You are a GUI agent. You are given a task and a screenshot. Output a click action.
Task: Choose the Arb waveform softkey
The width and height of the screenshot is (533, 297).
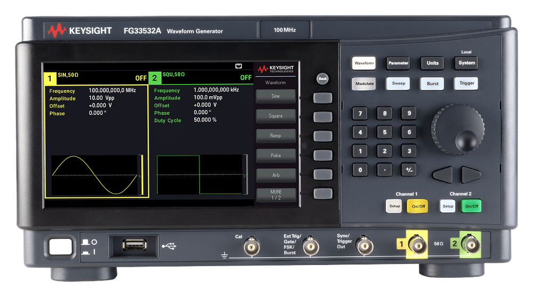point(276,175)
